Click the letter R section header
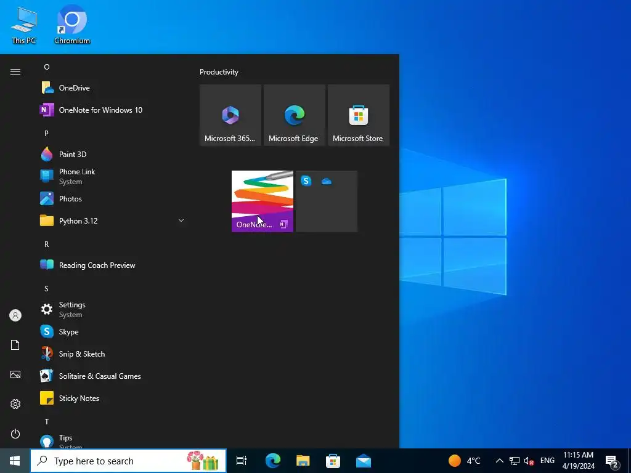The height and width of the screenshot is (473, 631). (x=46, y=244)
